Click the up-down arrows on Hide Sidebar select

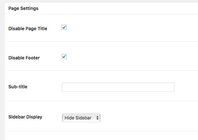(97, 118)
